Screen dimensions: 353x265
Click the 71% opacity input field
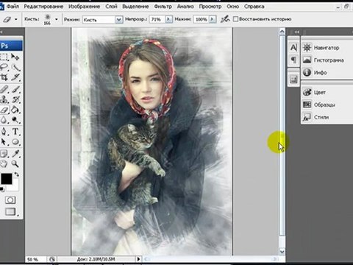click(x=157, y=19)
